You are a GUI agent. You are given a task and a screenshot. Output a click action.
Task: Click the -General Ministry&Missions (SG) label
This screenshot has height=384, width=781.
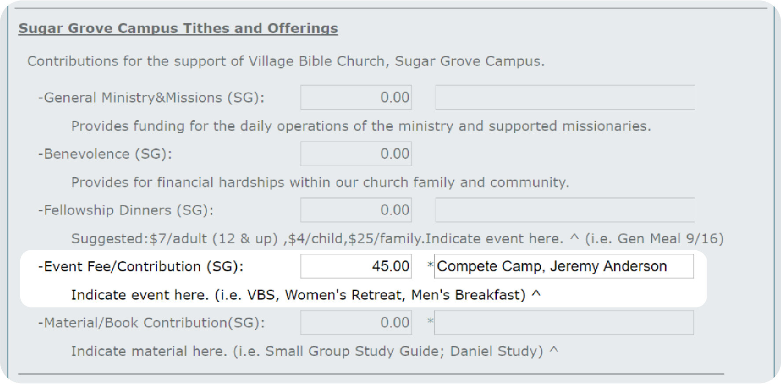(151, 98)
